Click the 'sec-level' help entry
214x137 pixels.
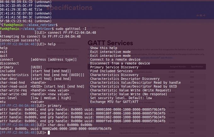(x=8, y=98)
